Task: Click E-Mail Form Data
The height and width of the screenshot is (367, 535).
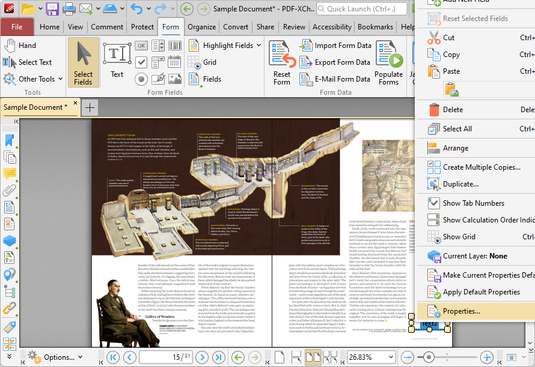Action: click(x=335, y=79)
